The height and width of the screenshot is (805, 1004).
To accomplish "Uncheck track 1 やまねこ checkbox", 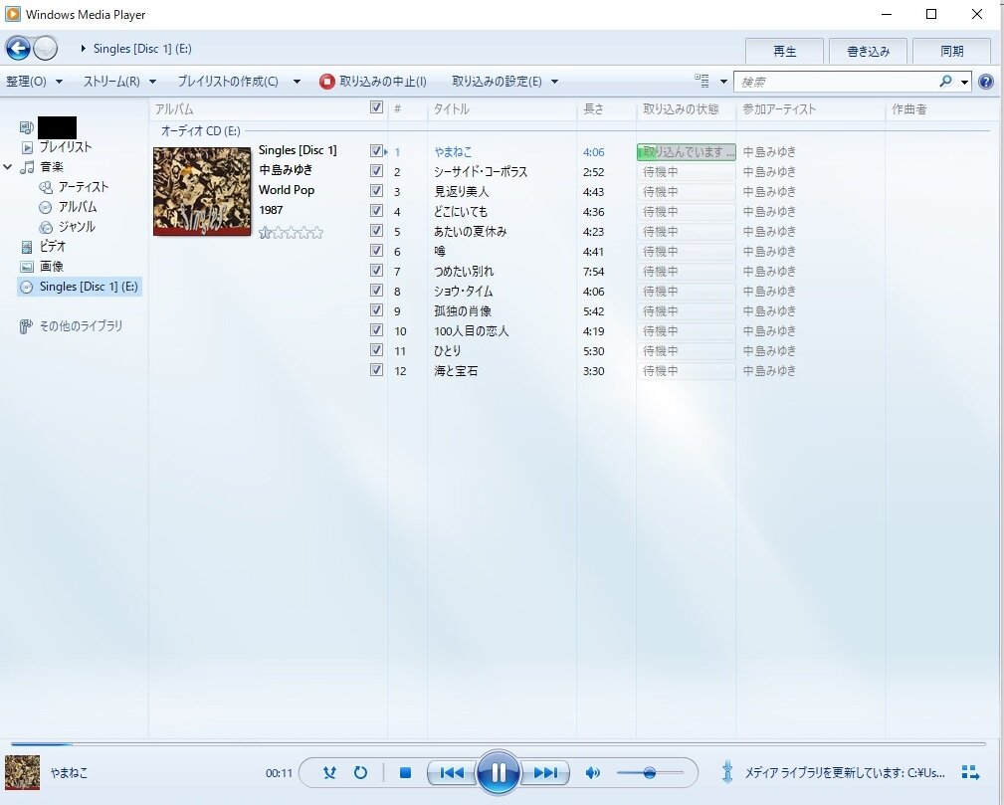I will pos(376,151).
